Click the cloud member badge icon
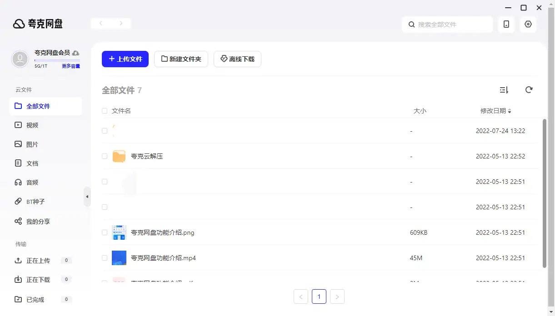555x316 pixels. tap(76, 53)
